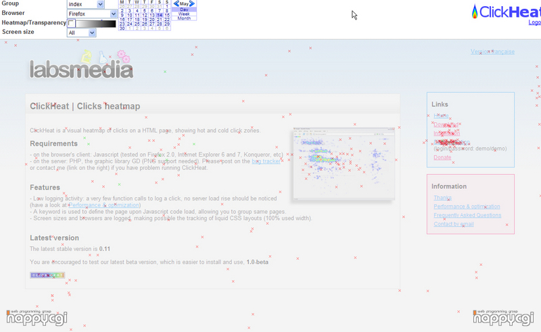The image size is (541, 332).
Task: Adjust the transparency gradient slider
Action: click(96, 24)
